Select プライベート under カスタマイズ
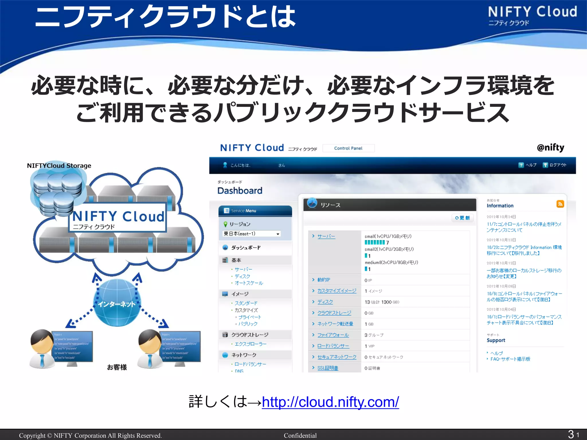The width and height of the screenshot is (587, 440). tap(250, 317)
